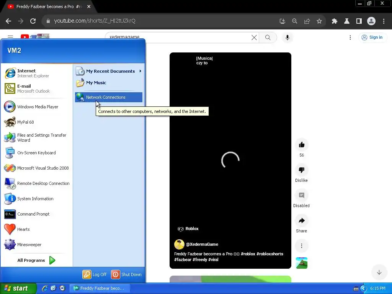Screen dimensions: 392x294
Task: Open Chrome Labs flask icon
Action: 347,21
